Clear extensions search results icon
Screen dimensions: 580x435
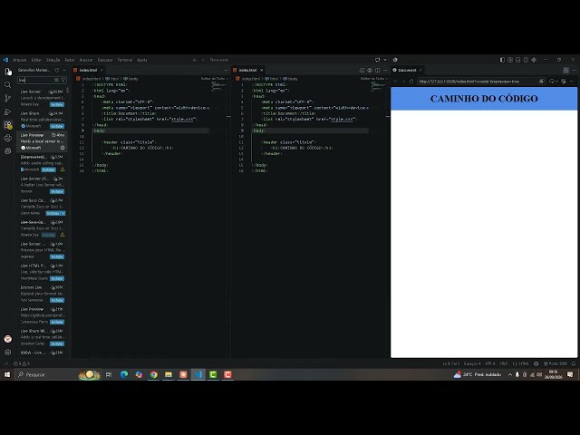pyautogui.click(x=56, y=80)
